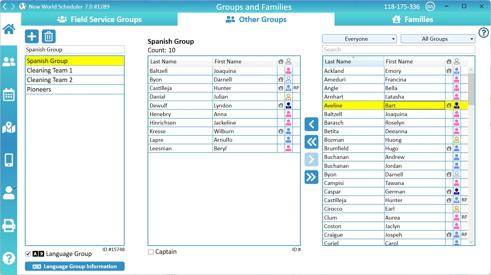Click the single left arrow move button
The width and height of the screenshot is (491, 275).
pos(311,124)
